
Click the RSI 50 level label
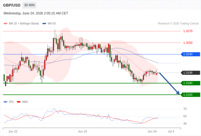click(x=185, y=116)
